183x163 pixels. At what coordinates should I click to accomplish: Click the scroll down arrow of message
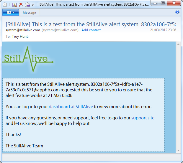click(x=178, y=151)
